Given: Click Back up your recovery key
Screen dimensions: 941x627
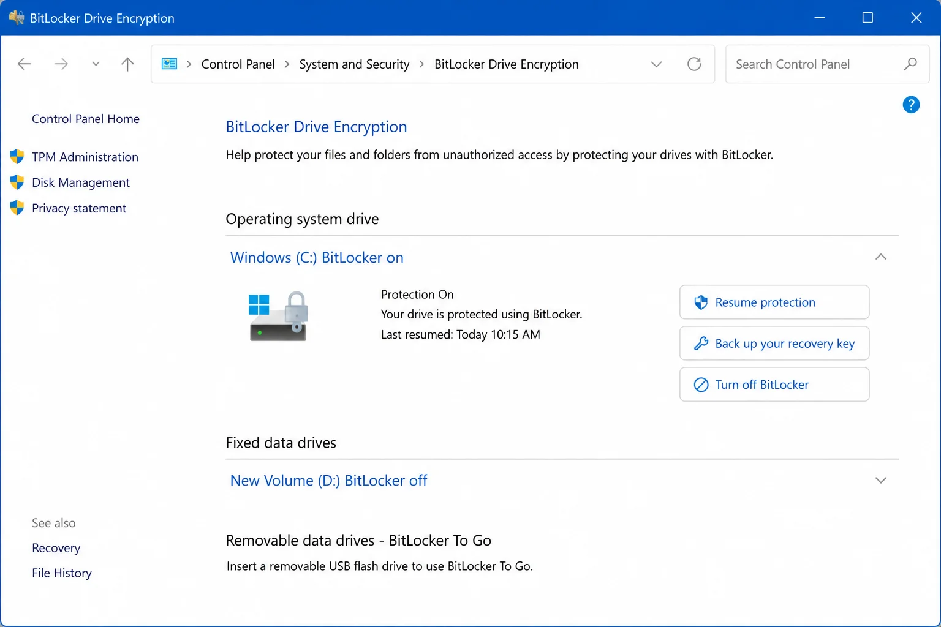Looking at the screenshot, I should [x=774, y=344].
